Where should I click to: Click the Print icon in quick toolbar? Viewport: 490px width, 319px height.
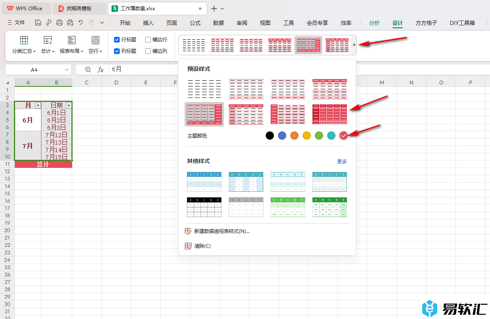pos(59,23)
